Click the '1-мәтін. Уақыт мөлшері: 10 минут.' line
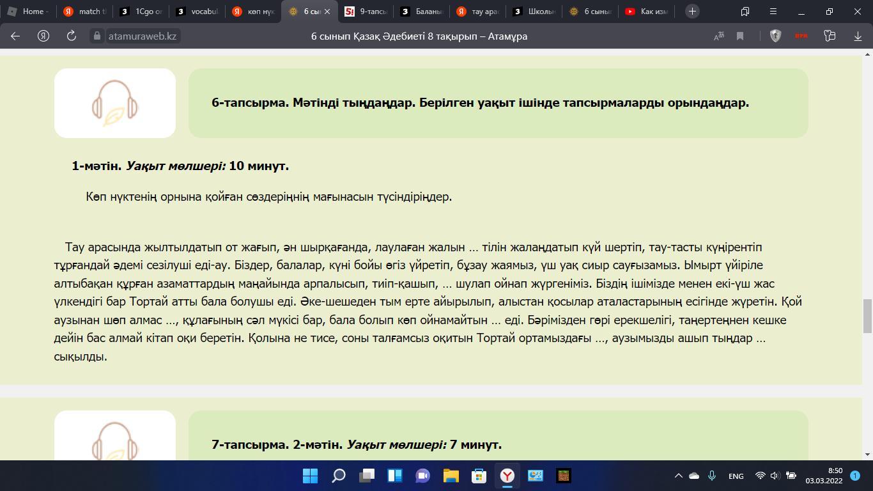Viewport: 873px width, 491px height. [x=180, y=166]
